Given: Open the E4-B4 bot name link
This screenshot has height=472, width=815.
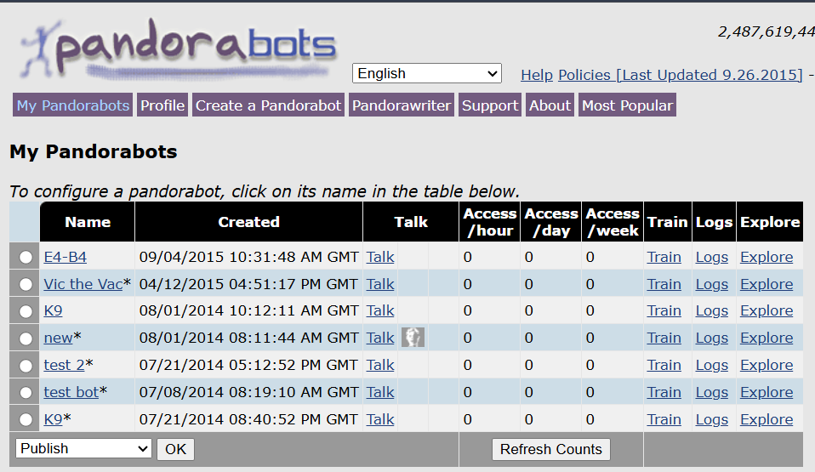Looking at the screenshot, I should point(65,257).
